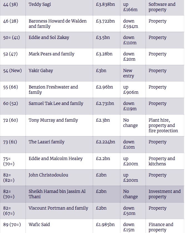The width and height of the screenshot is (185, 233).
Task: Click the name Teddy Sagi
Action: (40, 4)
